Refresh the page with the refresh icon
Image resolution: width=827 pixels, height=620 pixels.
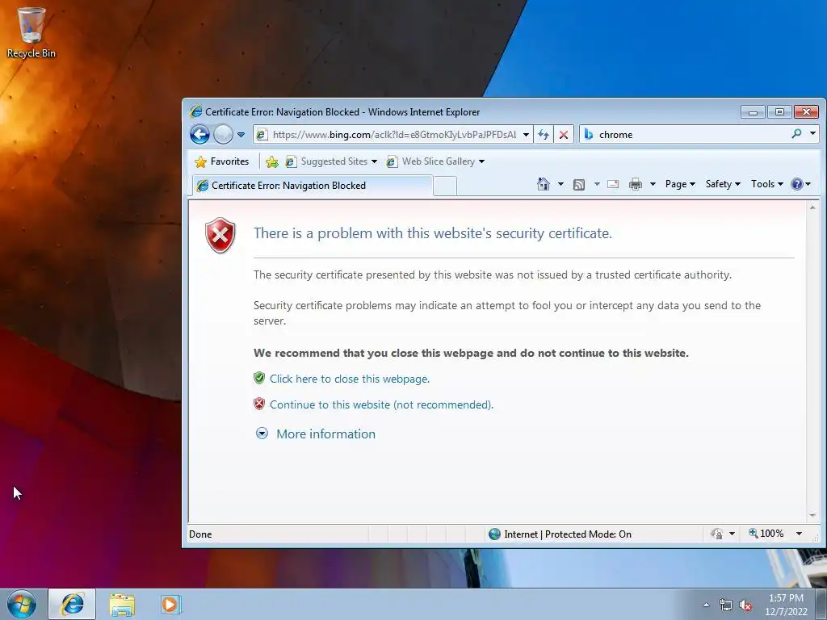point(544,135)
